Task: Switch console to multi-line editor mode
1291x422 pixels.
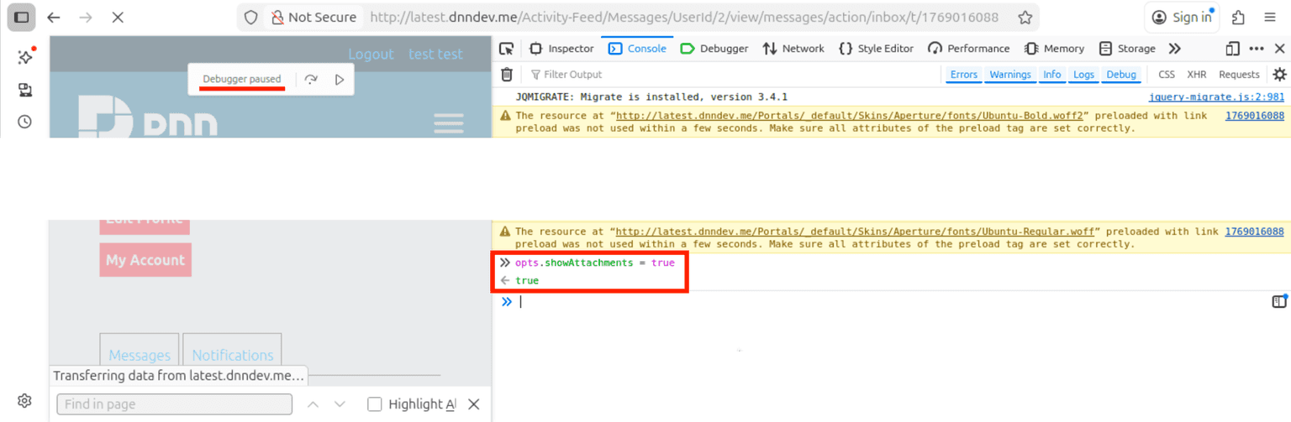Action: 1279,302
